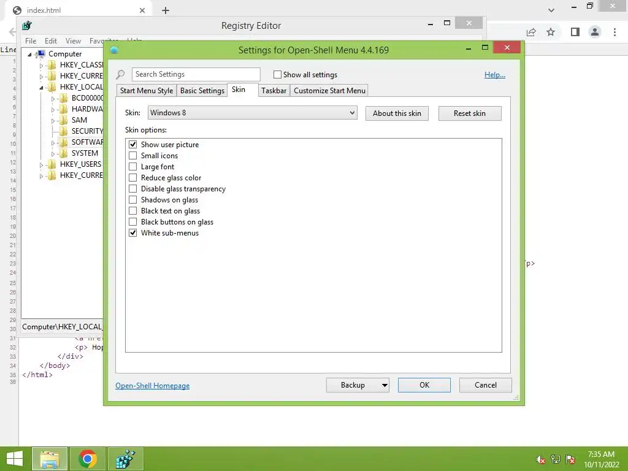Click the Registry Editor title bar icon
The height and width of the screenshot is (471, 628).
pyautogui.click(x=27, y=26)
